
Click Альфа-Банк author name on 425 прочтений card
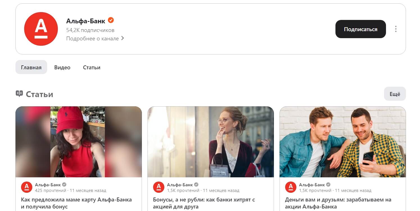point(48,185)
